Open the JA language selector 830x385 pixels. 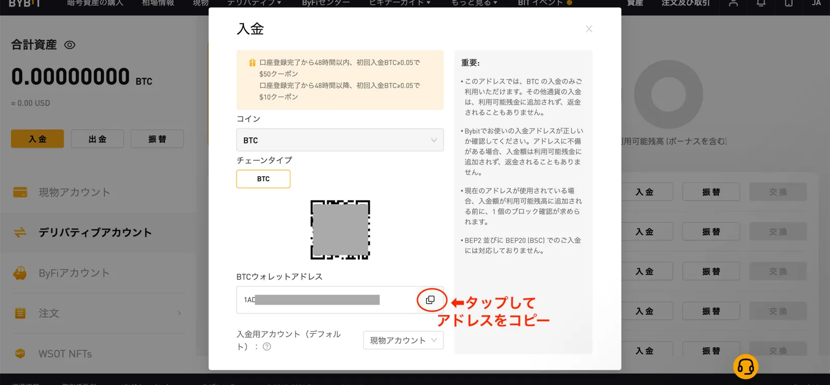pos(817,3)
